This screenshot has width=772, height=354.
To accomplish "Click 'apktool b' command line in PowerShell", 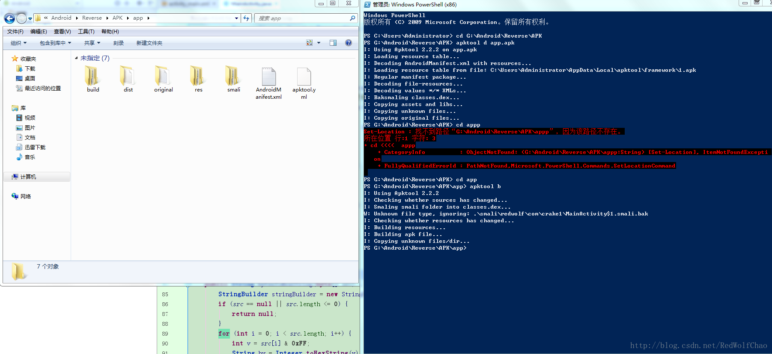I will [x=432, y=186].
